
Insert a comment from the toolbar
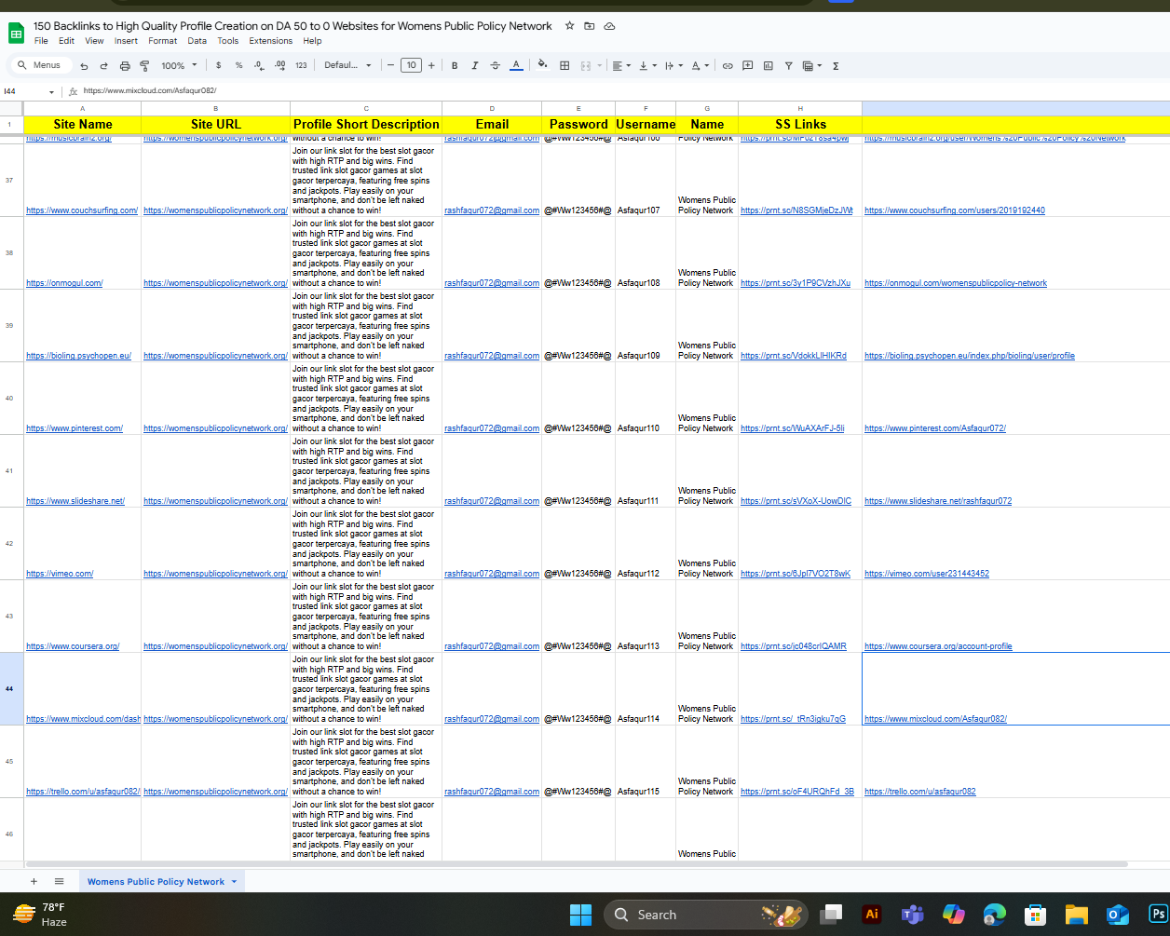click(747, 65)
